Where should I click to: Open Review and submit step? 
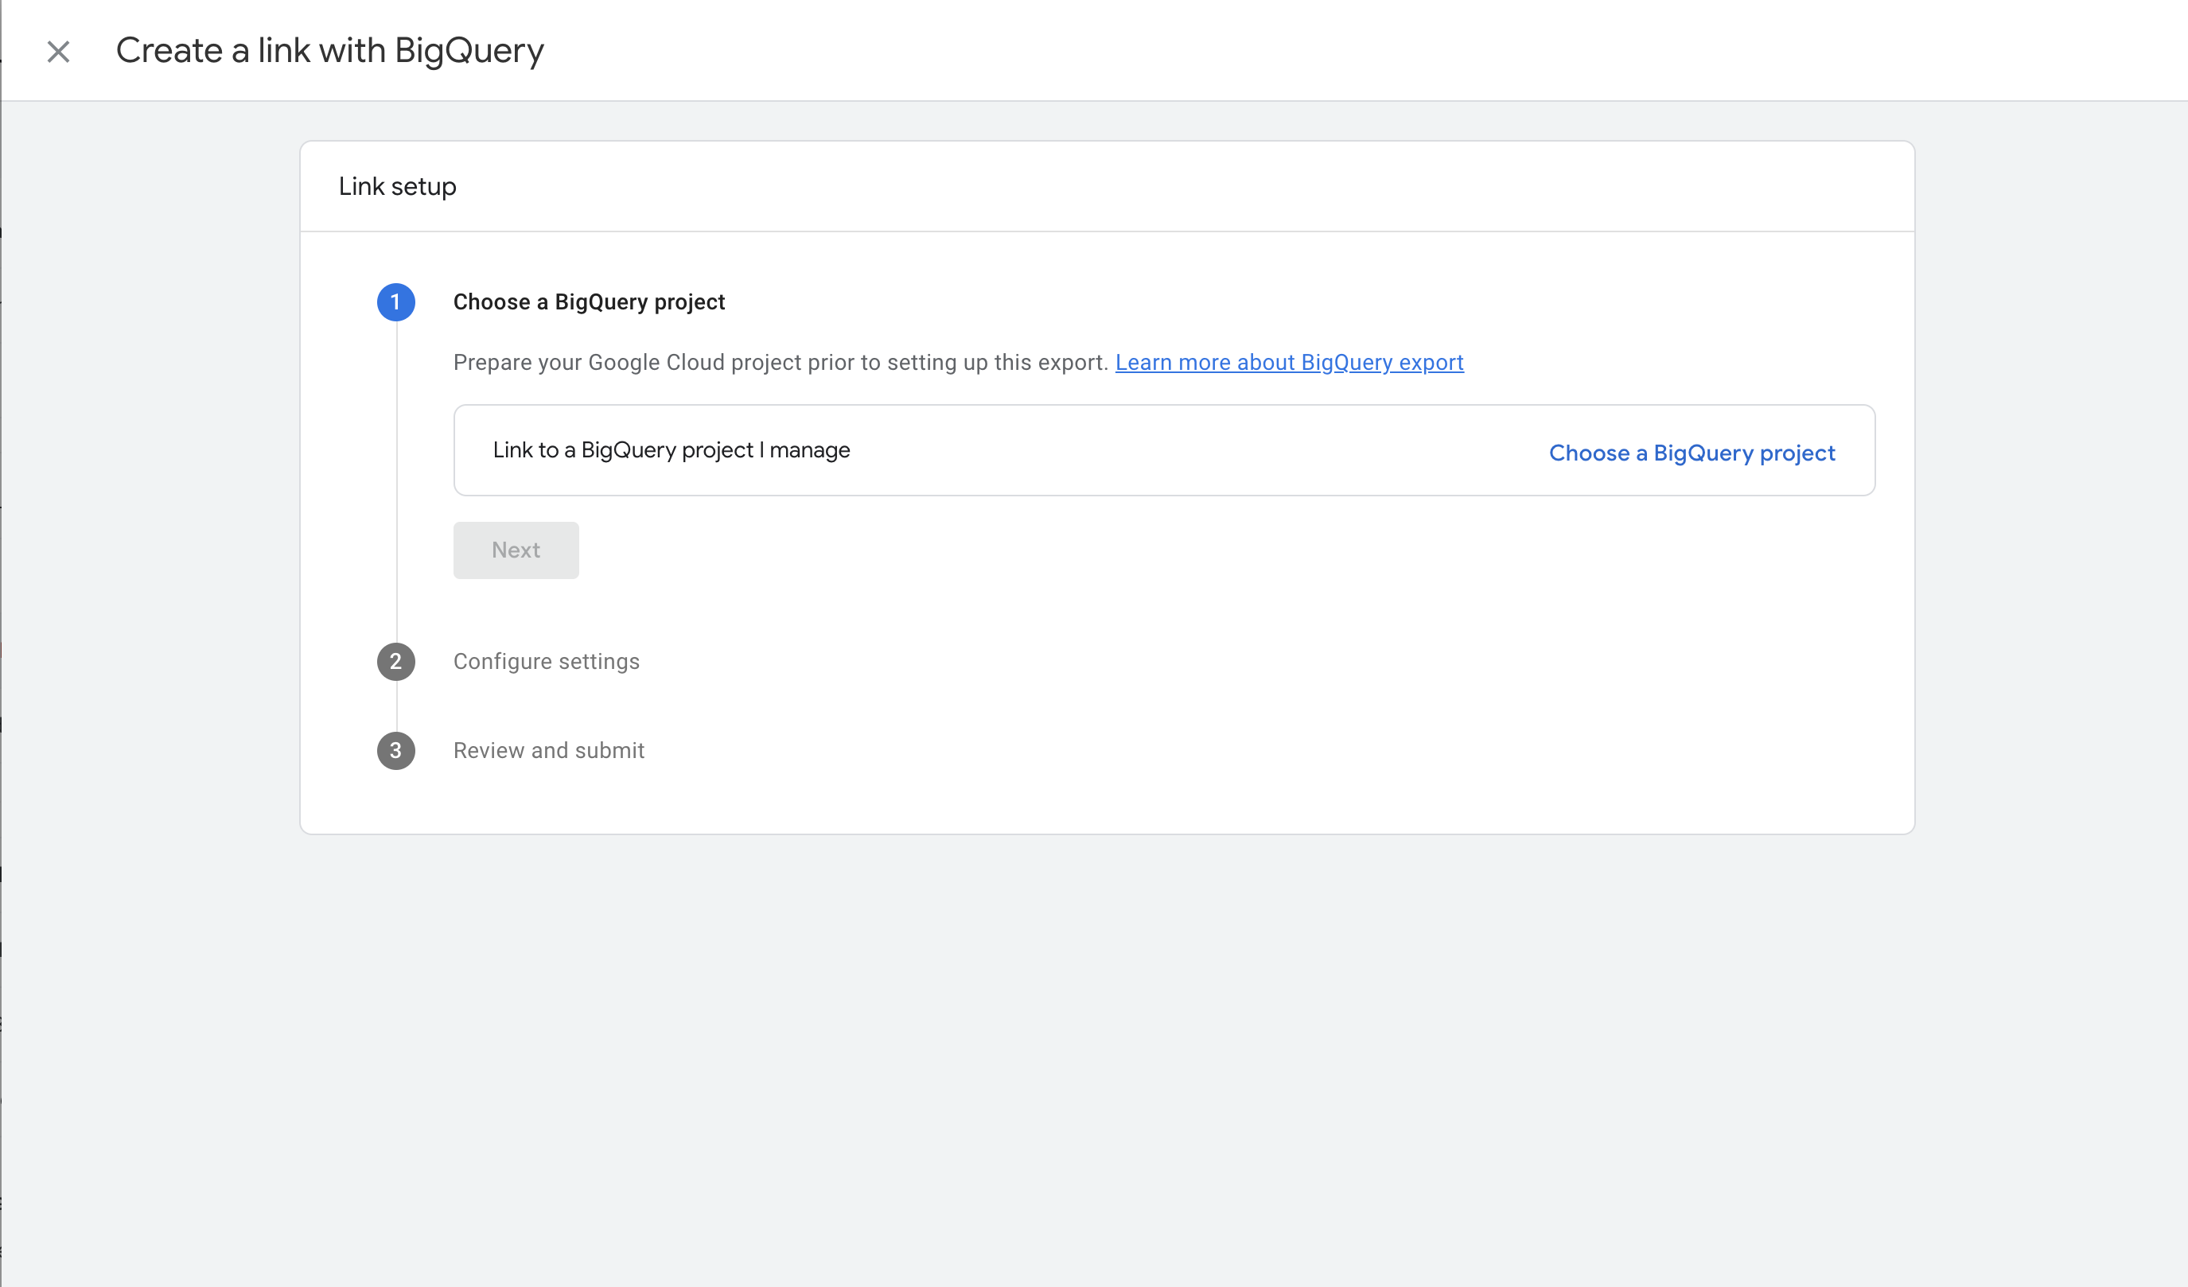[549, 751]
